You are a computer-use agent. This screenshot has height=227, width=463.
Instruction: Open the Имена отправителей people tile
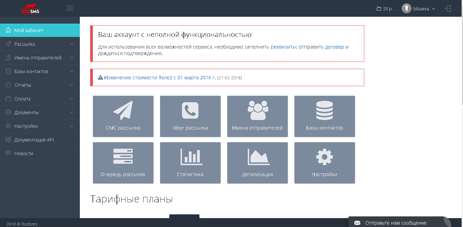[x=257, y=116]
